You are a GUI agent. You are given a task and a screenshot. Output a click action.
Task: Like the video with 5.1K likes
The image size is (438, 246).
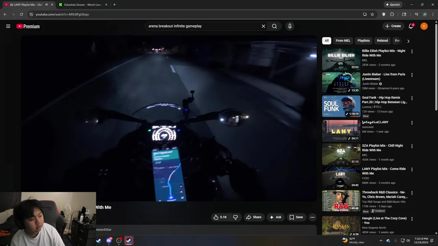[x=220, y=217]
